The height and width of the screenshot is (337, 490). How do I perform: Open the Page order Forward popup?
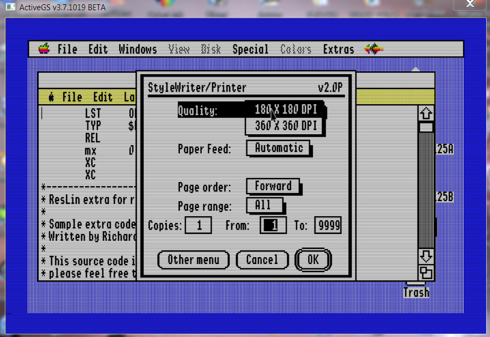tap(273, 186)
